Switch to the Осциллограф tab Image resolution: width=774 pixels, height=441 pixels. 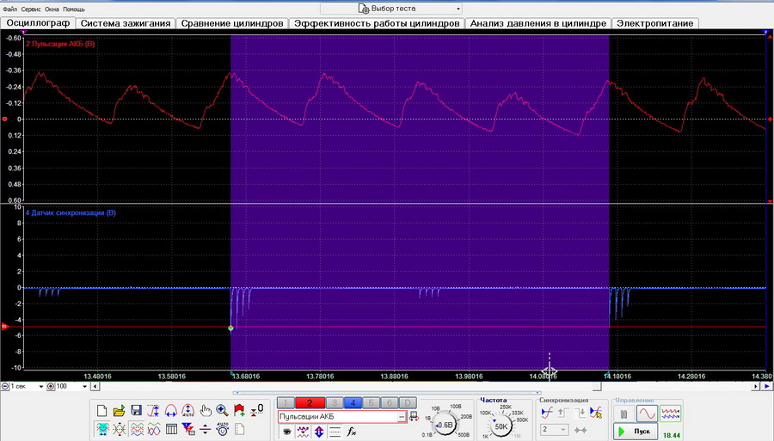pyautogui.click(x=38, y=22)
